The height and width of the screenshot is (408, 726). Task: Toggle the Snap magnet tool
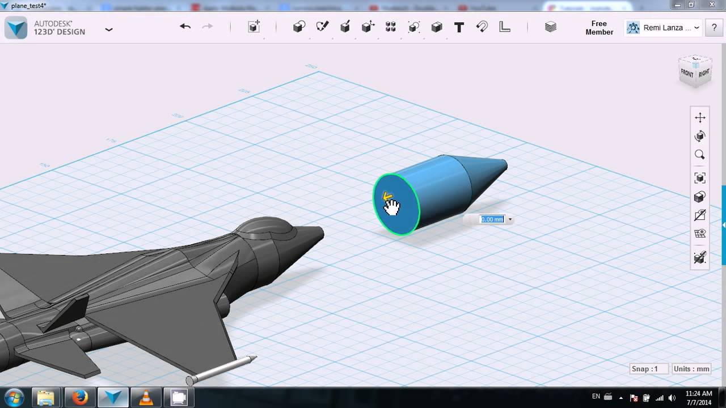click(x=482, y=27)
